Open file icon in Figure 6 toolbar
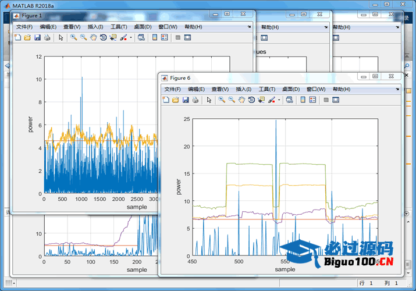This screenshot has width=416, height=291. [176, 100]
